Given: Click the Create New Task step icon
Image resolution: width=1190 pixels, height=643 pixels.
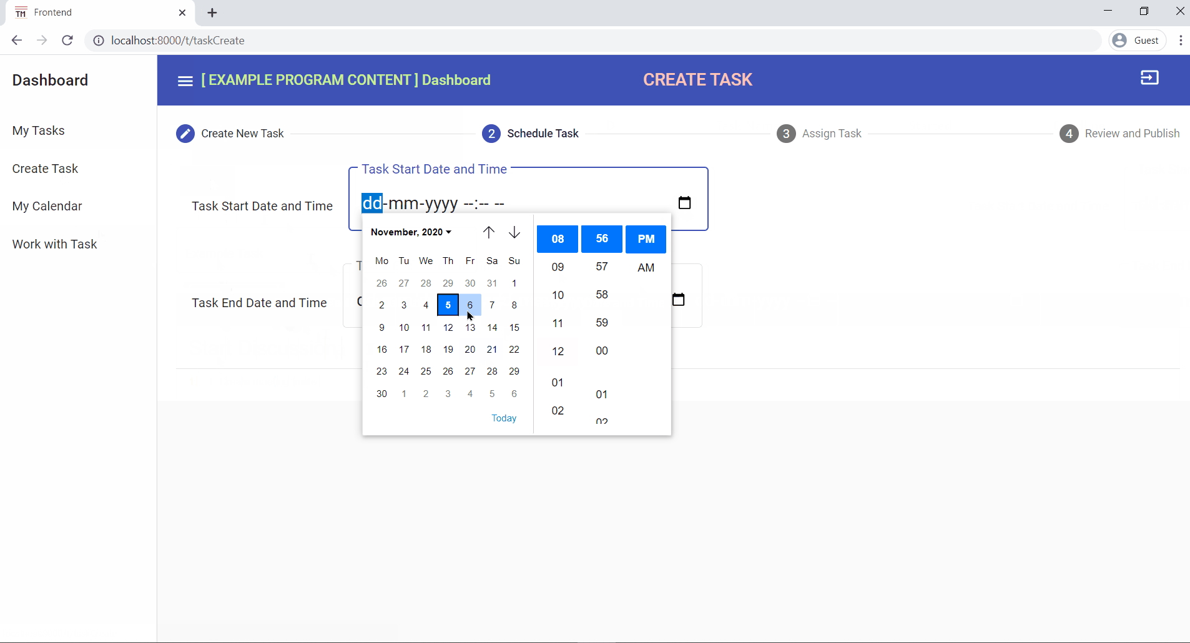Looking at the screenshot, I should 185,134.
